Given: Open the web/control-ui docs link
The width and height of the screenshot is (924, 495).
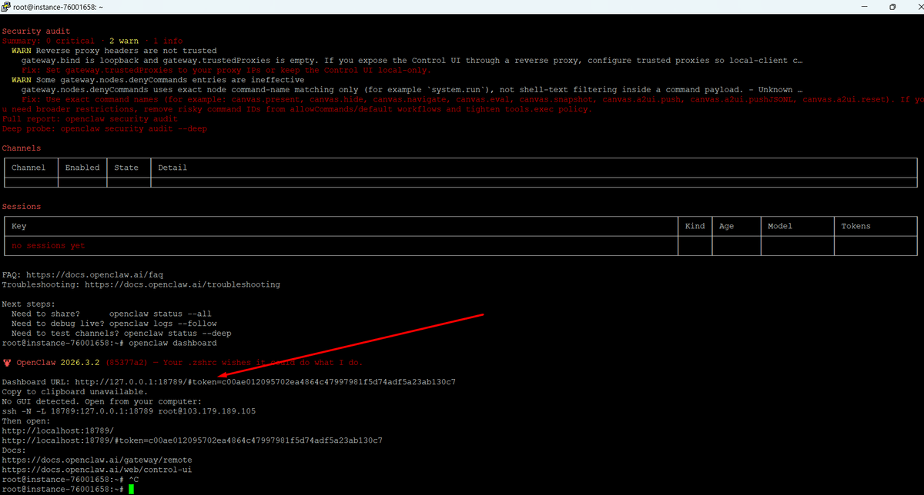Looking at the screenshot, I should pyautogui.click(x=97, y=470).
